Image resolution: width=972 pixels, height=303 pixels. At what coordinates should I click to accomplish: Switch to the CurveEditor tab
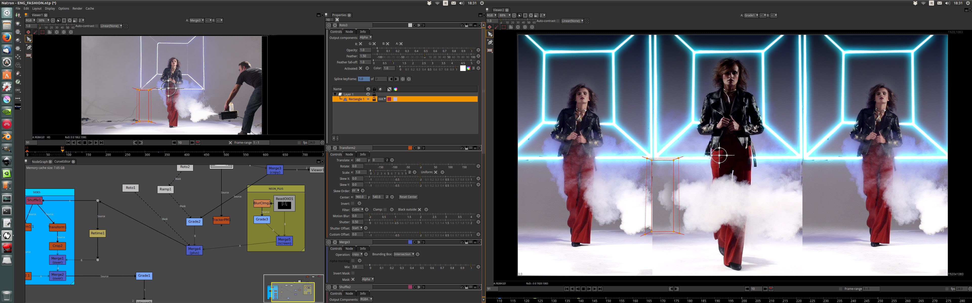pyautogui.click(x=62, y=162)
